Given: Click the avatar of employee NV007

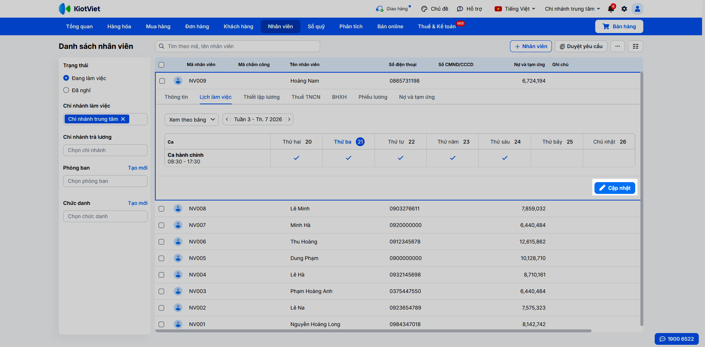Looking at the screenshot, I should pyautogui.click(x=178, y=225).
